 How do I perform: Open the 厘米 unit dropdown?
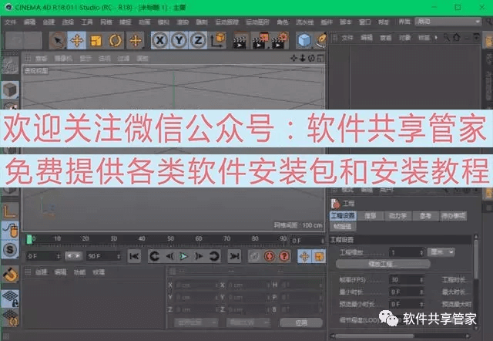[x=441, y=252]
